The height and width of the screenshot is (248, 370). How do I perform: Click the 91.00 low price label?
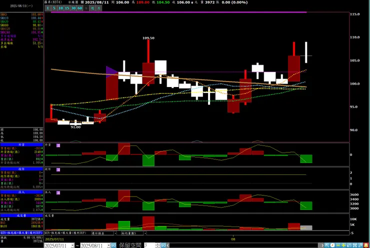coord(75,127)
